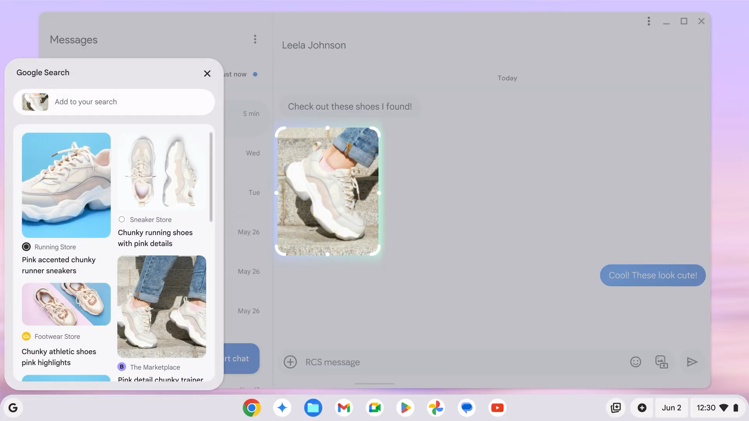Click the Add to your search field
The image size is (749, 421).
pyautogui.click(x=114, y=102)
